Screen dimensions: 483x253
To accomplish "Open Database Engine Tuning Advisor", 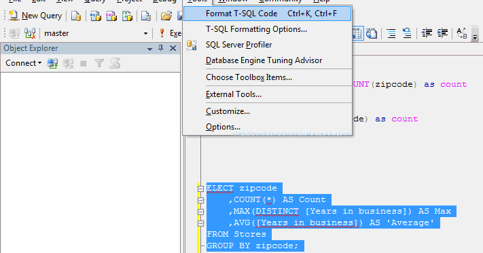I will click(267, 60).
